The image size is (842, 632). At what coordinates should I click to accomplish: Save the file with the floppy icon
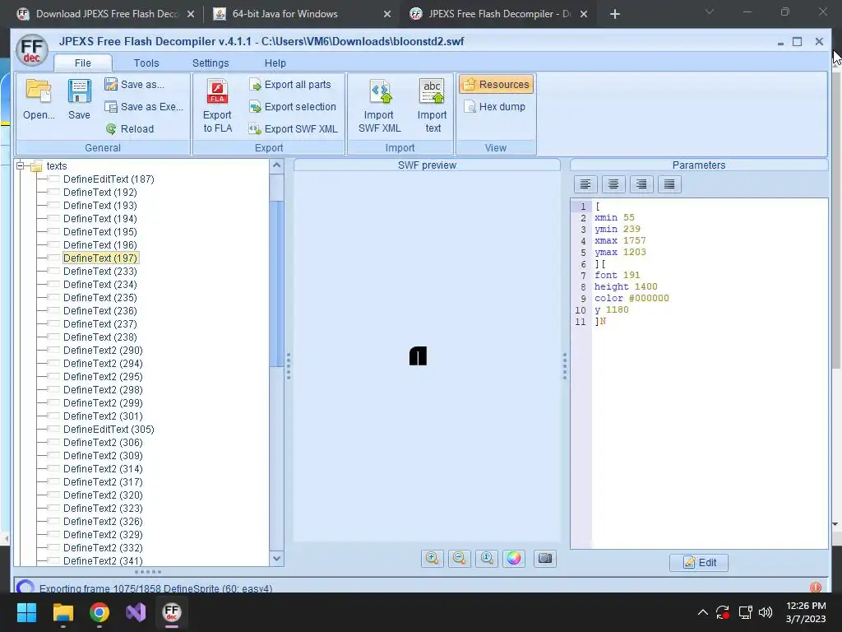tap(79, 100)
